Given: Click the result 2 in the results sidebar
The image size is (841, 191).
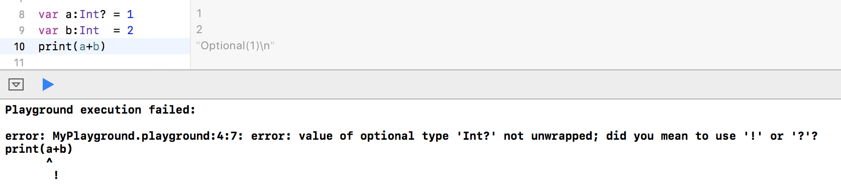Looking at the screenshot, I should click(199, 30).
